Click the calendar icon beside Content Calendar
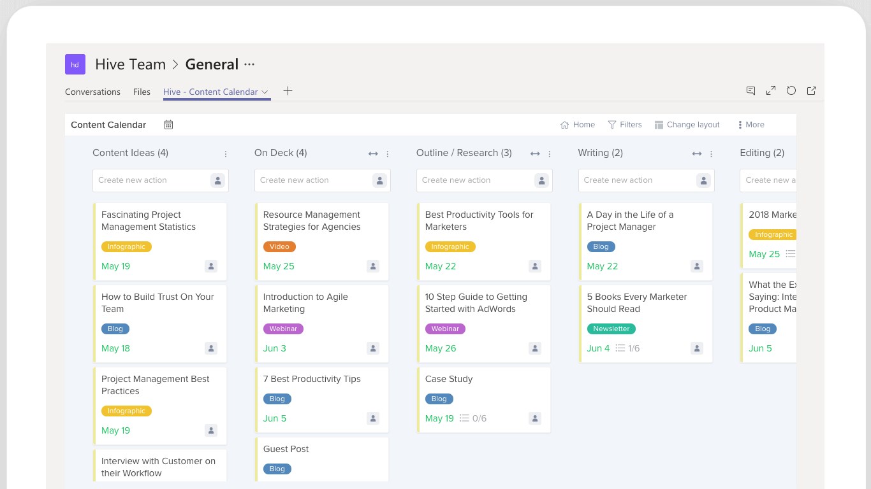This screenshot has height=489, width=871. (168, 125)
